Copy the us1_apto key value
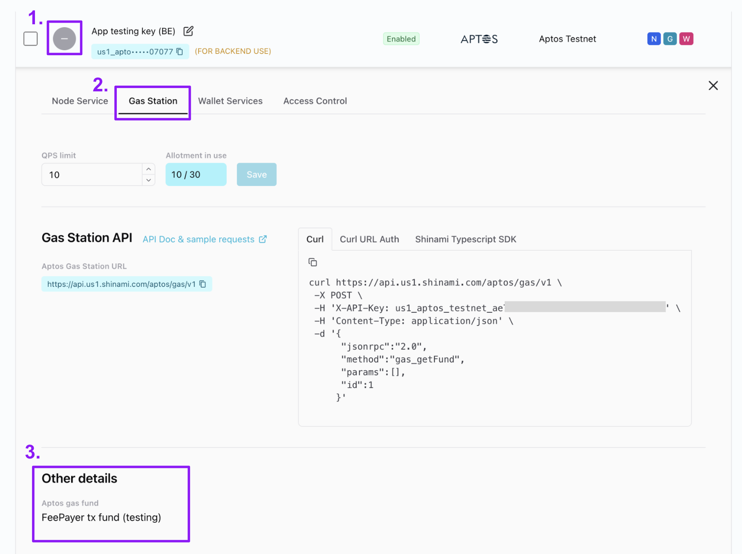742x554 pixels. (x=180, y=51)
